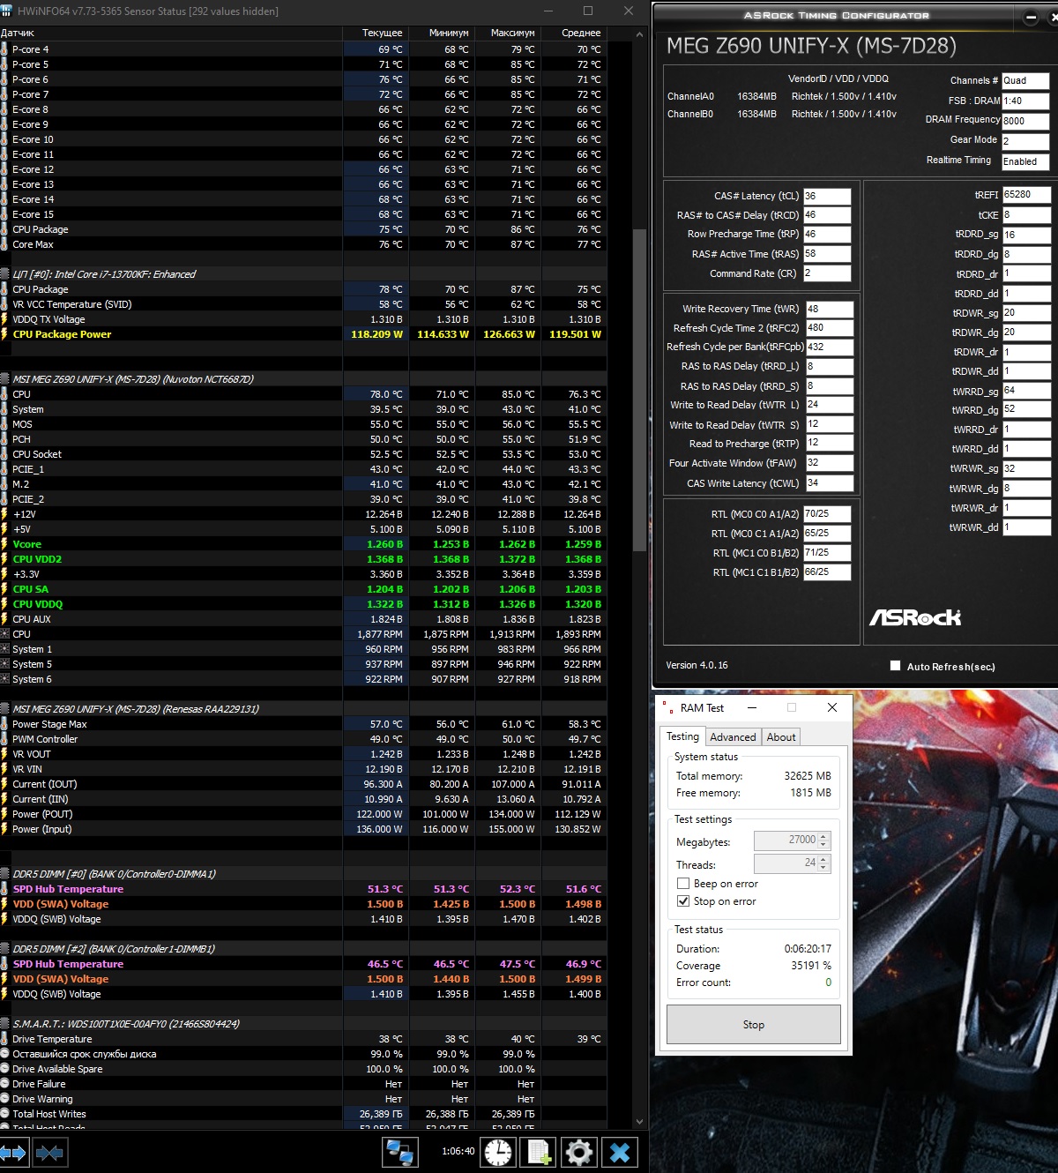Reset elapsed time with the clock icon

[498, 1152]
